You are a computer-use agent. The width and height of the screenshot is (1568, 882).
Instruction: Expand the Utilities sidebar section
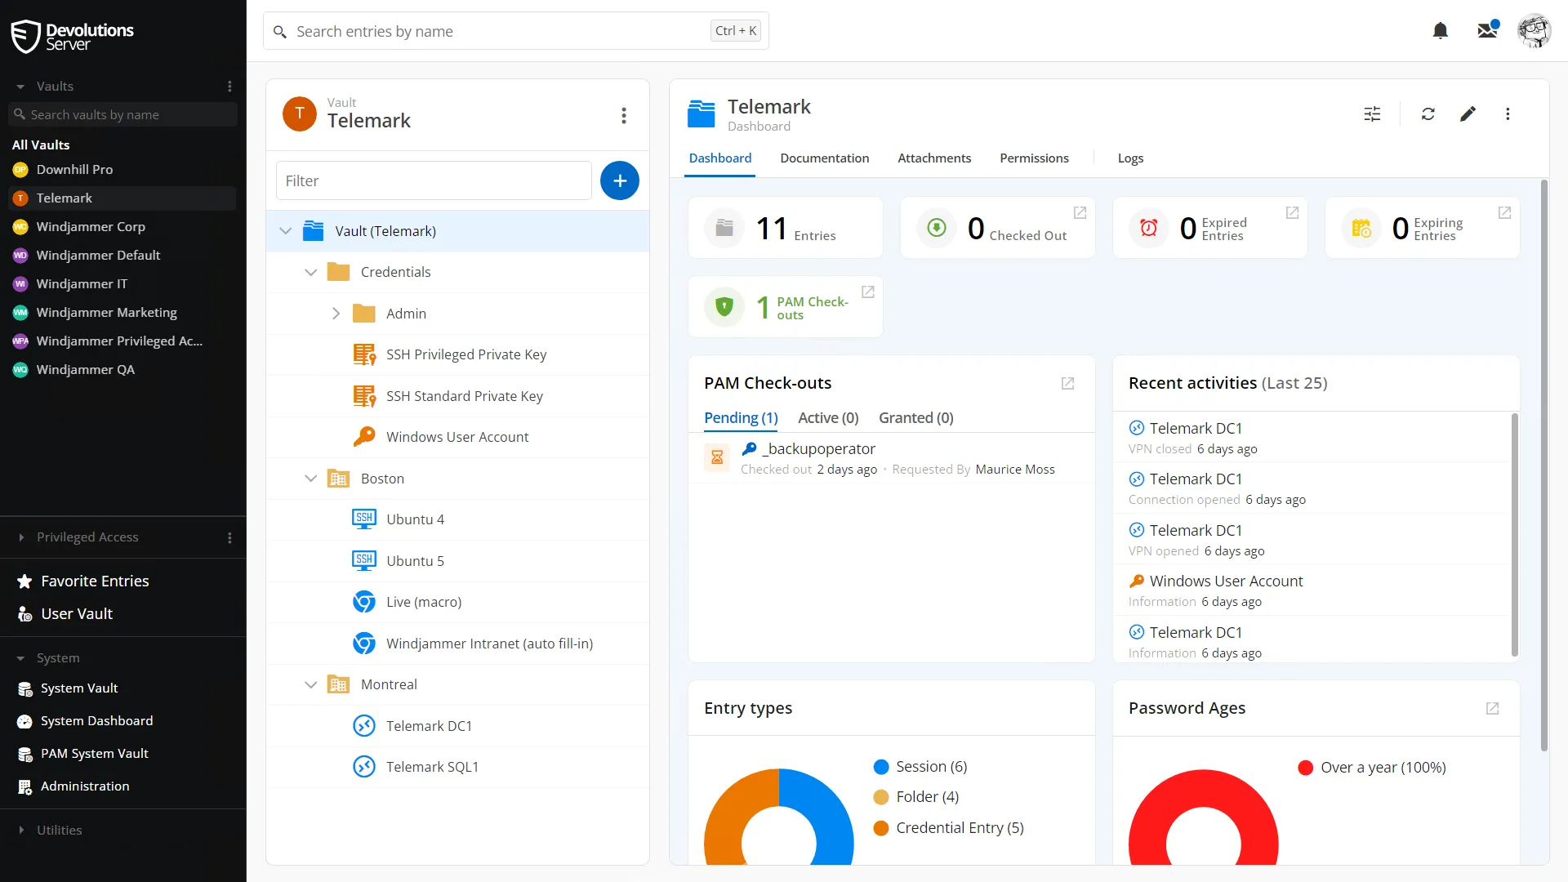[x=21, y=831]
